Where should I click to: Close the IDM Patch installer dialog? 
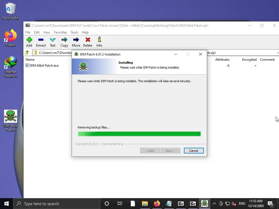pos(201,54)
